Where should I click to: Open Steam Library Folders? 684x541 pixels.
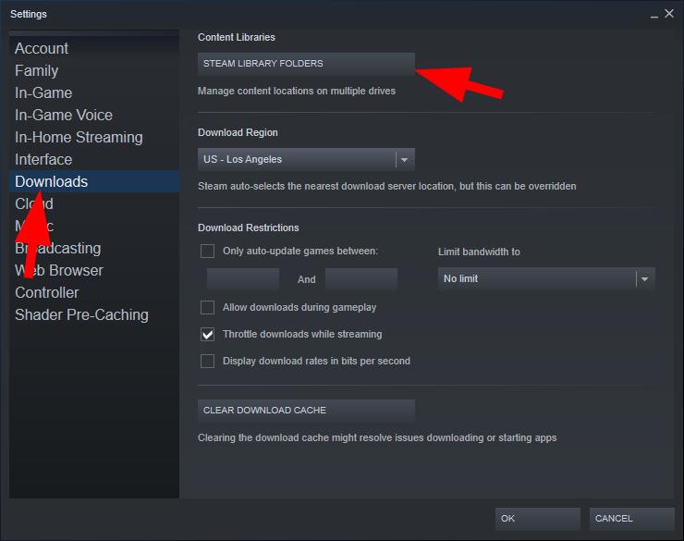coord(306,64)
